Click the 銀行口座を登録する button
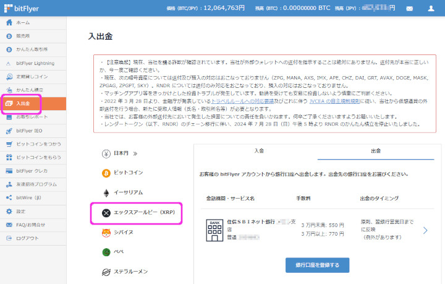 tap(317, 265)
